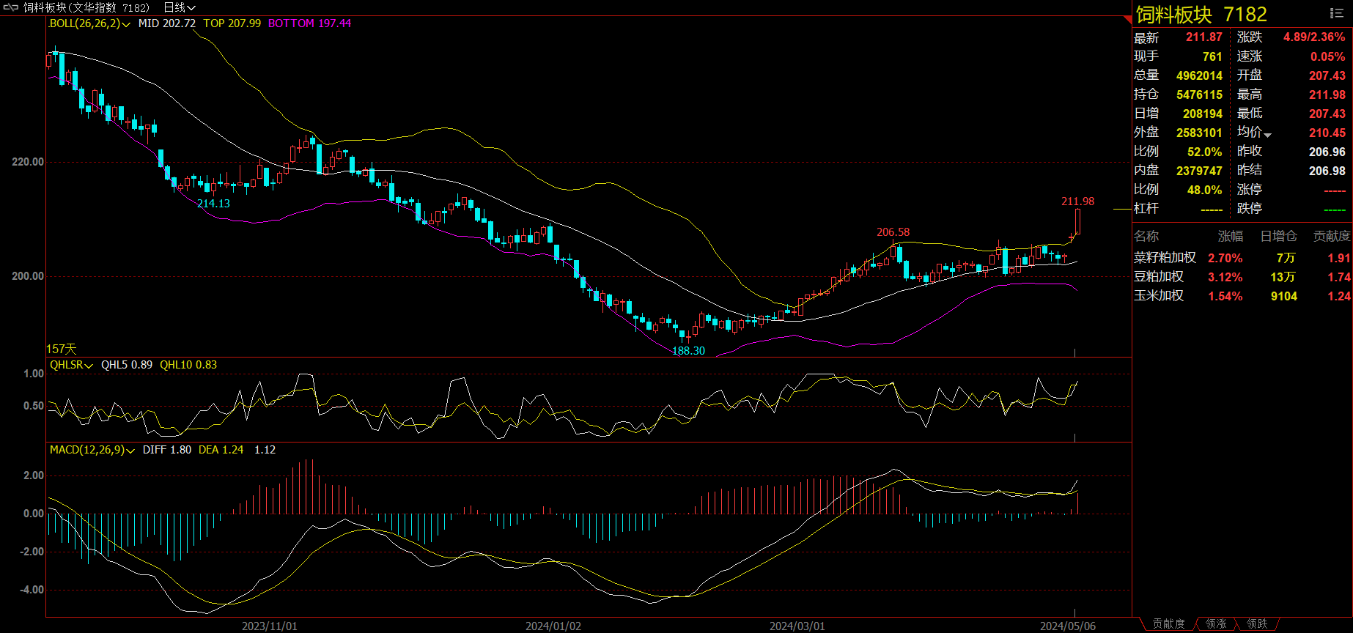Screen dimensions: 1353x633
Task: Click the 现手 value 761
Action: click(x=1212, y=56)
